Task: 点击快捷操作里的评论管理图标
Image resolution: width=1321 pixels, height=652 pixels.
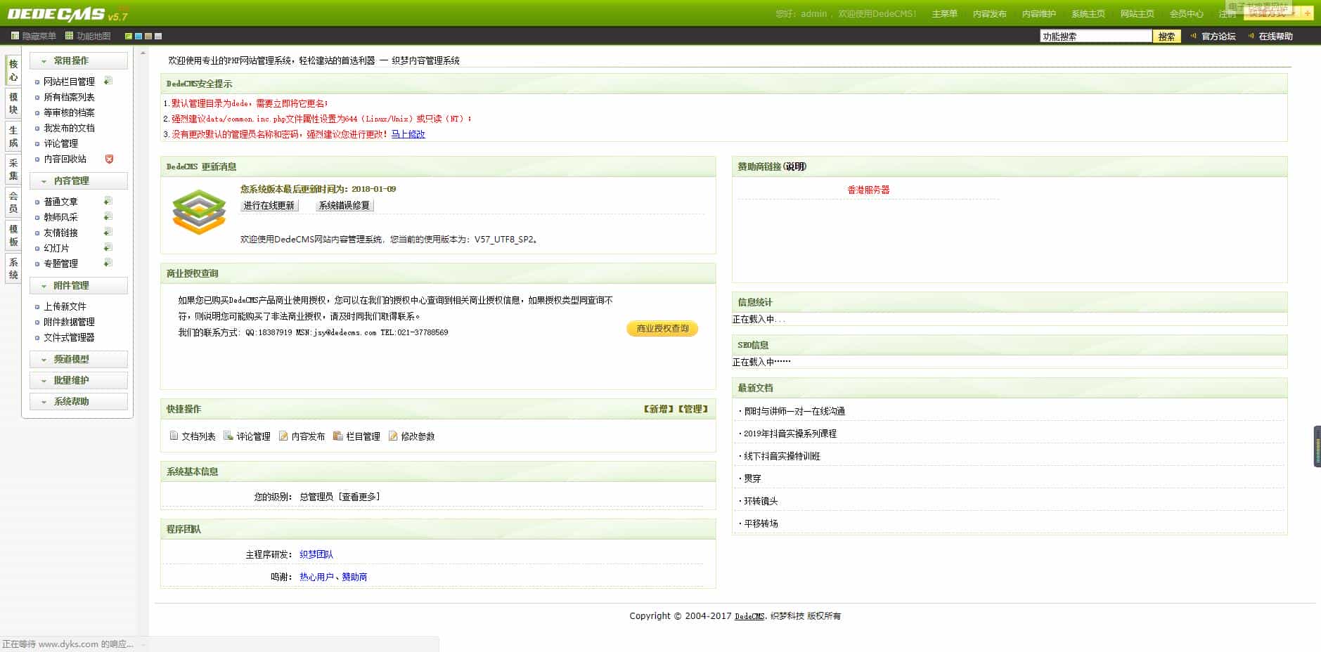Action: (228, 436)
